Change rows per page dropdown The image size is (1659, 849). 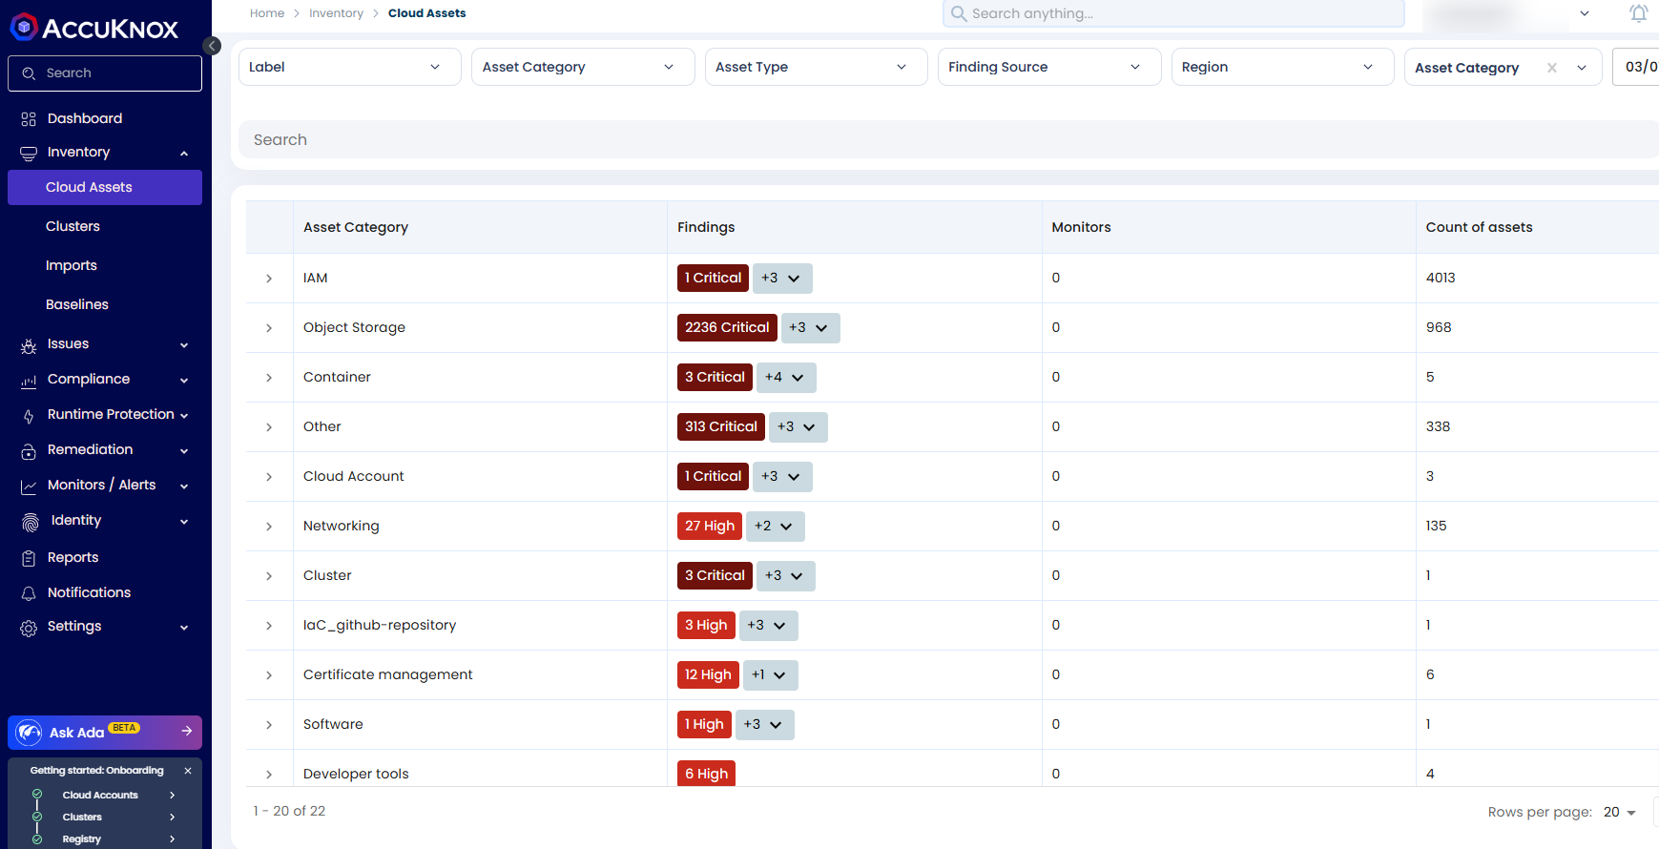[x=1620, y=812]
